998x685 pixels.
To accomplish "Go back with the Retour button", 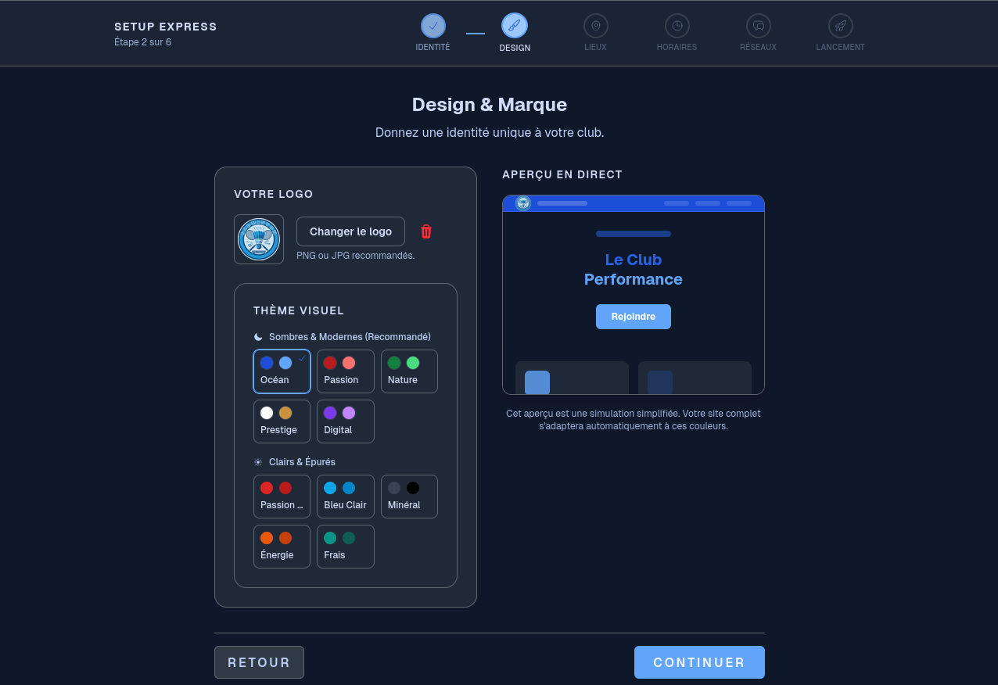I will 259,662.
